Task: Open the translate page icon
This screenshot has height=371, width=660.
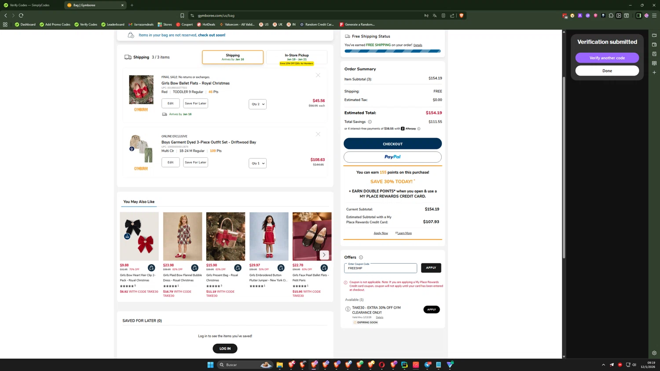Action: point(435,15)
